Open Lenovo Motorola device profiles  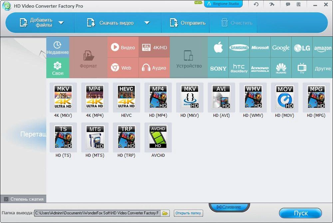(260, 68)
